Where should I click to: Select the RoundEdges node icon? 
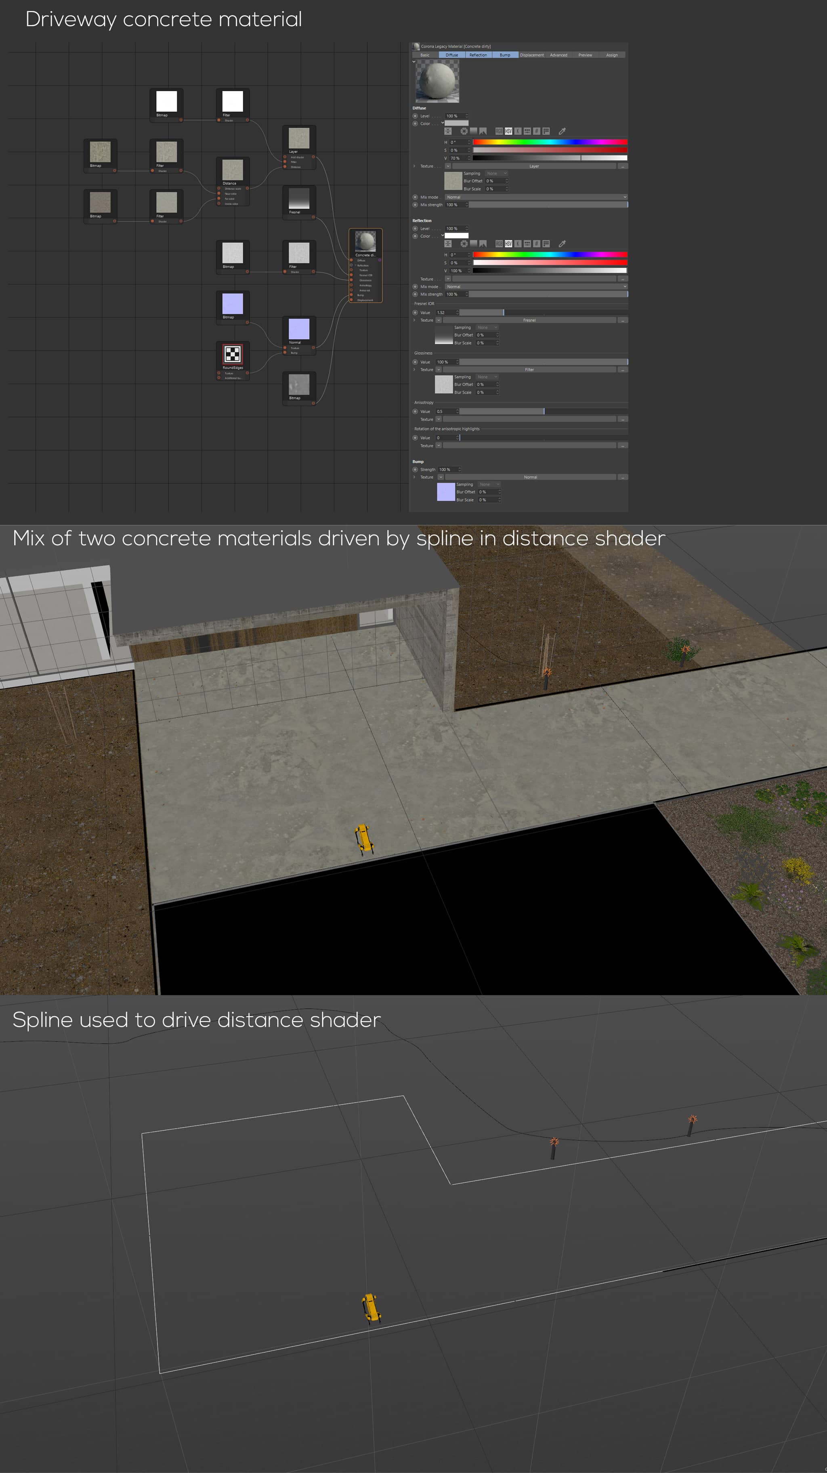[x=232, y=355]
